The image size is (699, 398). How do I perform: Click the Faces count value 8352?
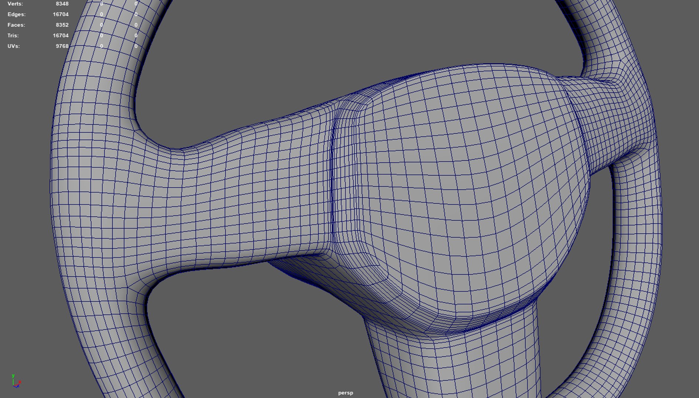(x=62, y=25)
